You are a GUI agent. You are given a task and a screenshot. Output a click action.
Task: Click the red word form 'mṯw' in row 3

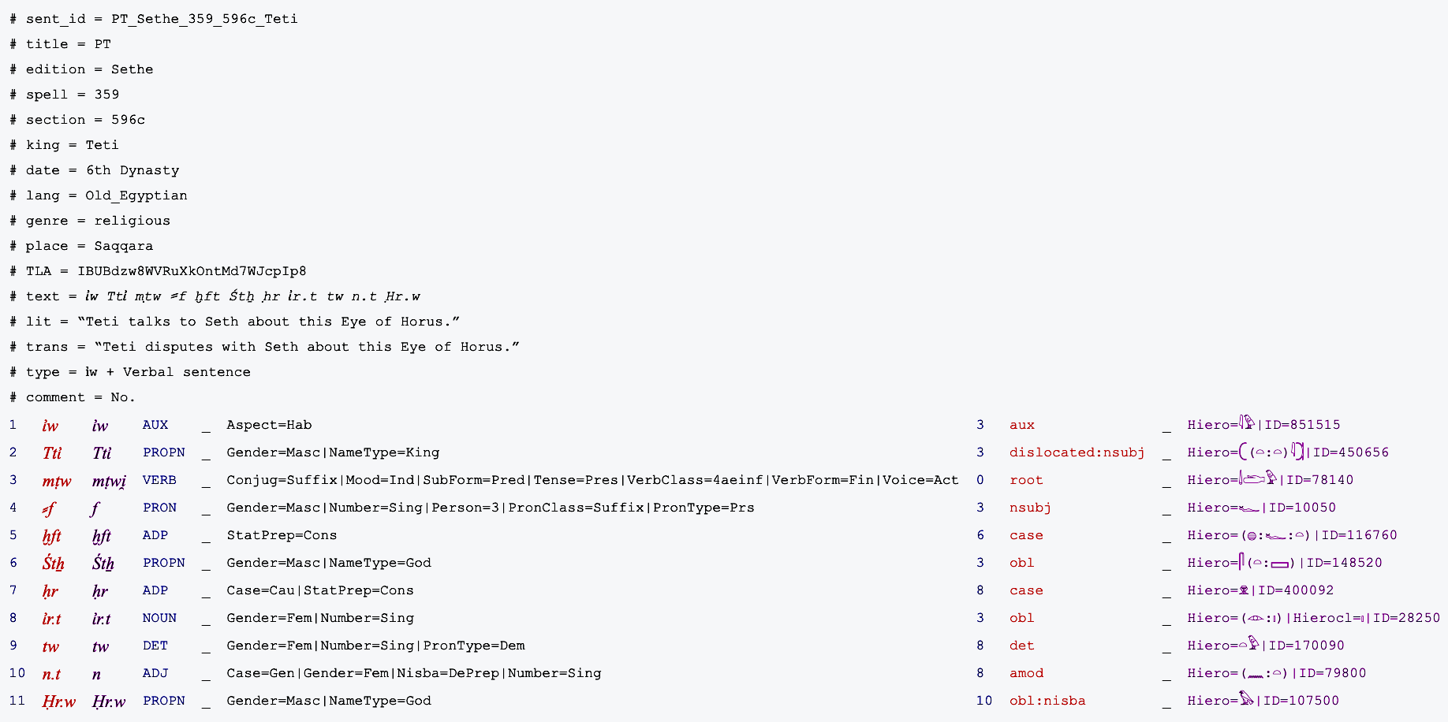coord(57,481)
